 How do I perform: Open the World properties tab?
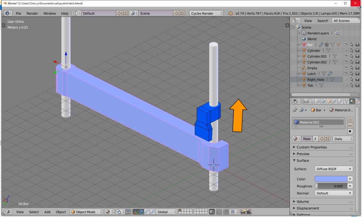[x=323, y=101]
